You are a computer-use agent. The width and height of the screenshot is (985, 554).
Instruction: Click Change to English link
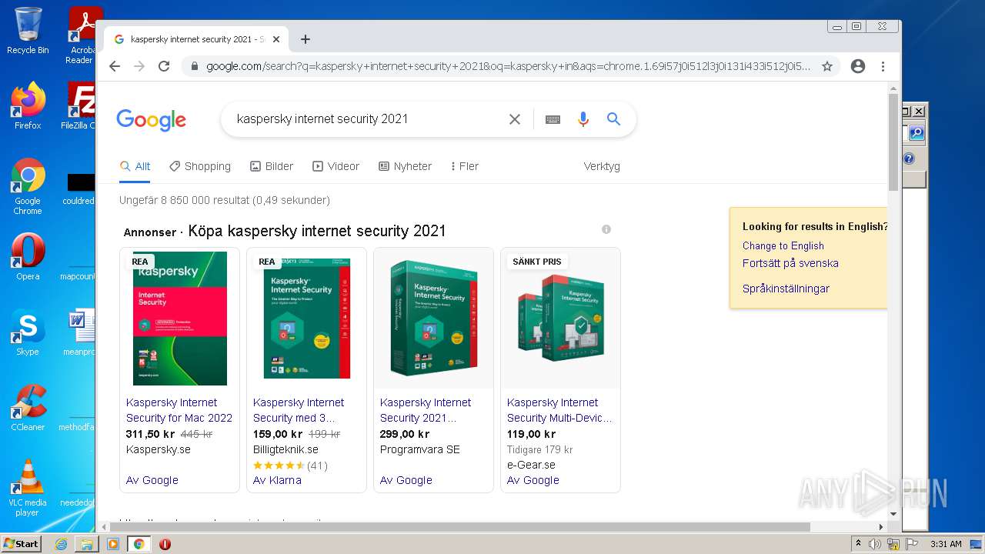coord(783,245)
